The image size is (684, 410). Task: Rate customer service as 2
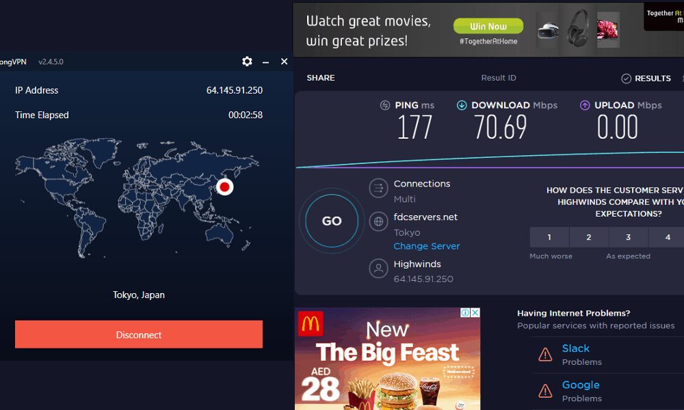tap(589, 237)
